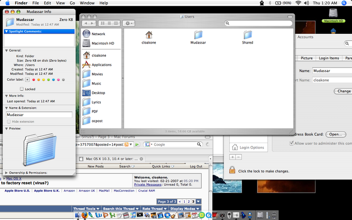Click the Action gear button in Finder toolbar
Image resolution: width=352 pixels, height=220 pixels.
pos(128,23)
